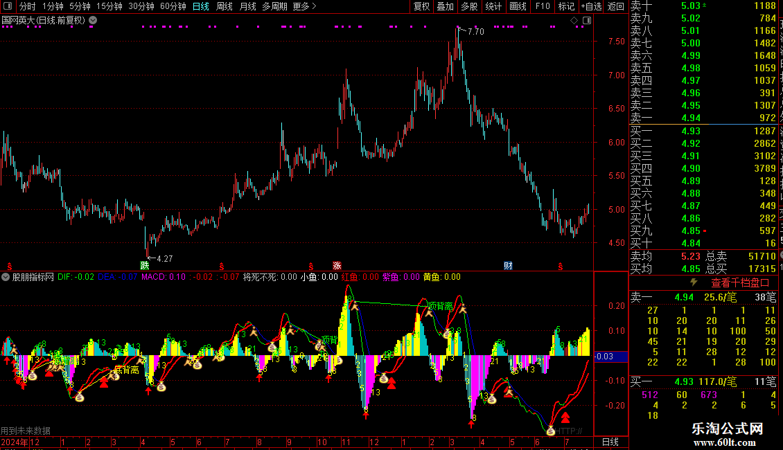
Task: Click 总买 total 17315
Action: 762,269
